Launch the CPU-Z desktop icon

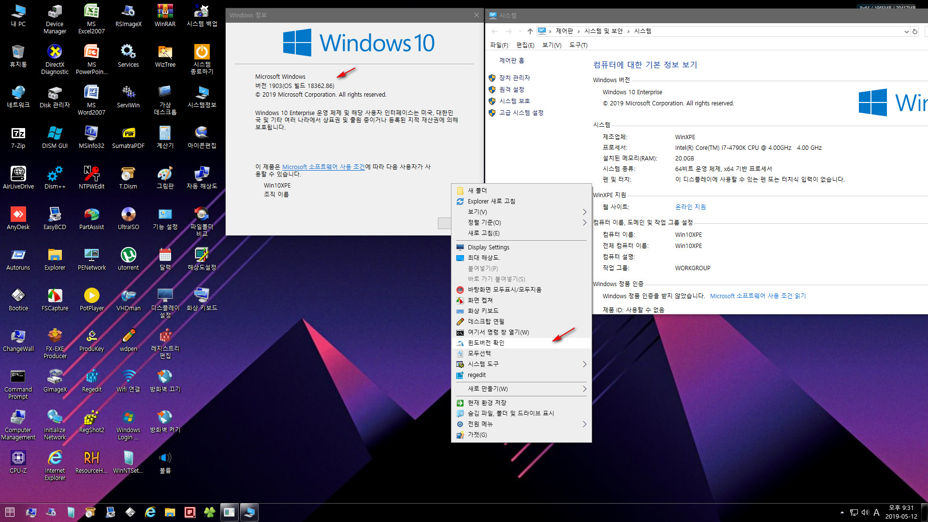(18, 463)
